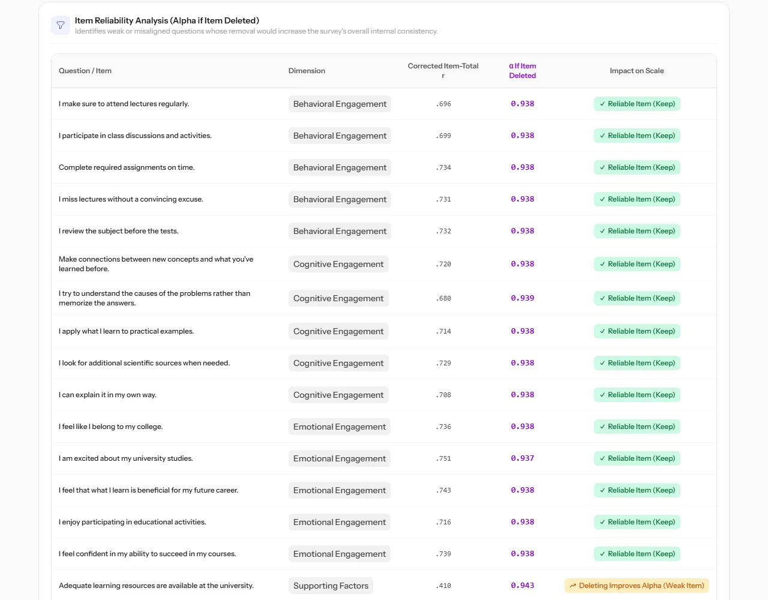Click the Item Reliability Analysis title
768x600 pixels.
pyautogui.click(x=167, y=20)
